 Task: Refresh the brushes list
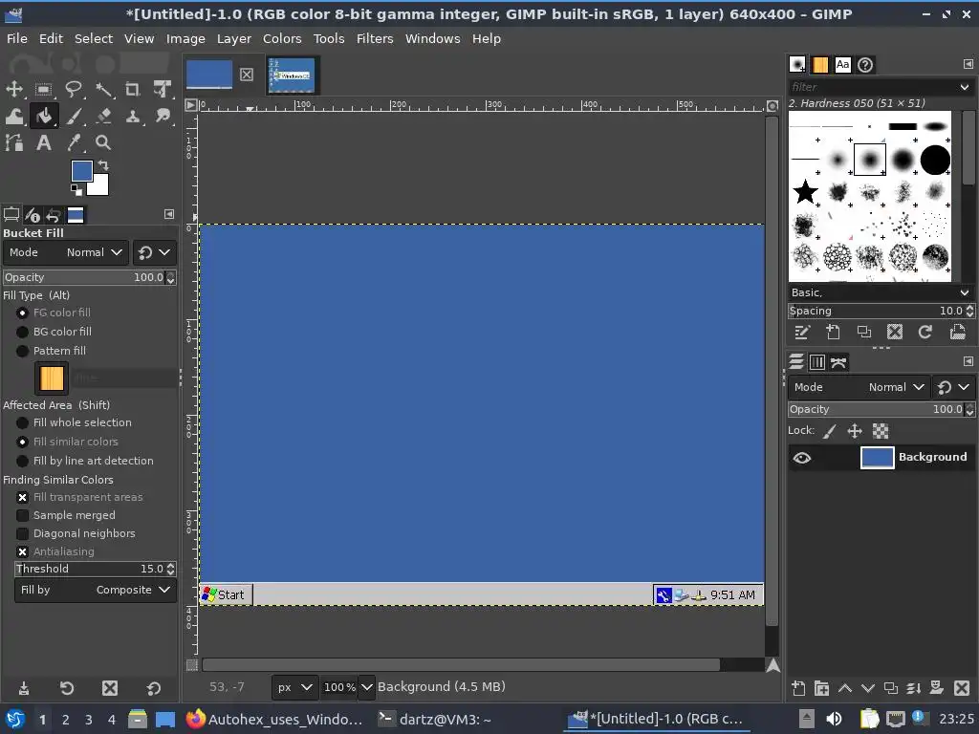pyautogui.click(x=925, y=332)
